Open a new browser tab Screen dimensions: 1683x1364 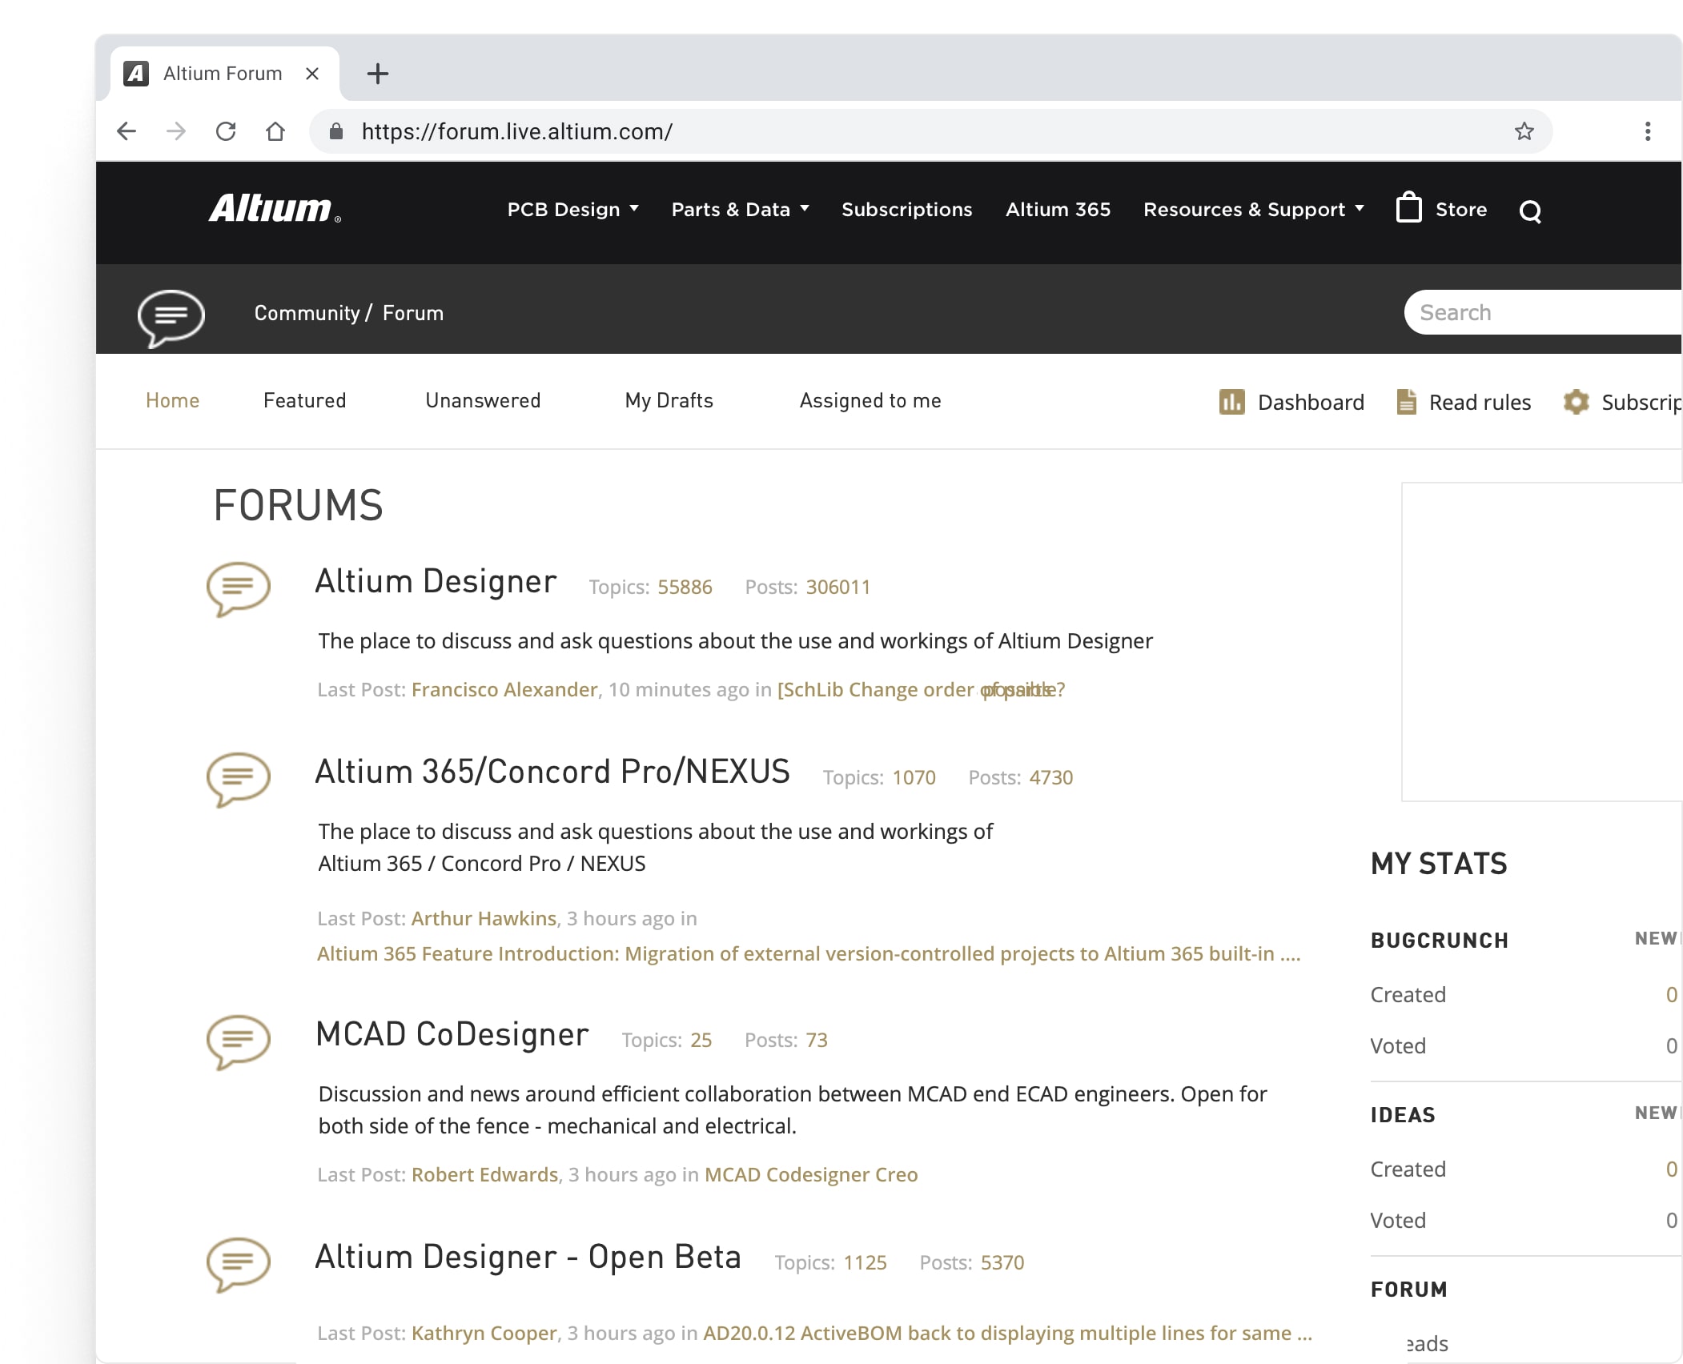point(377,74)
